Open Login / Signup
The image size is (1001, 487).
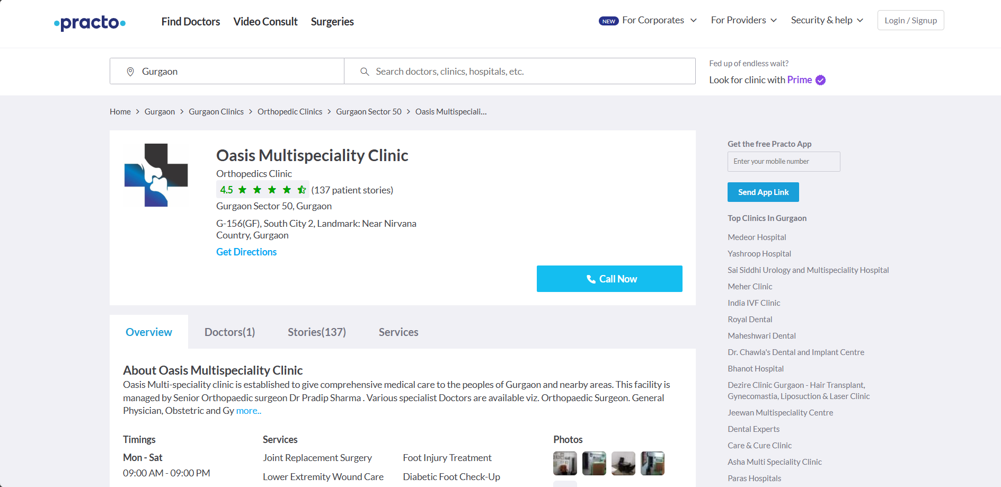[x=910, y=20]
